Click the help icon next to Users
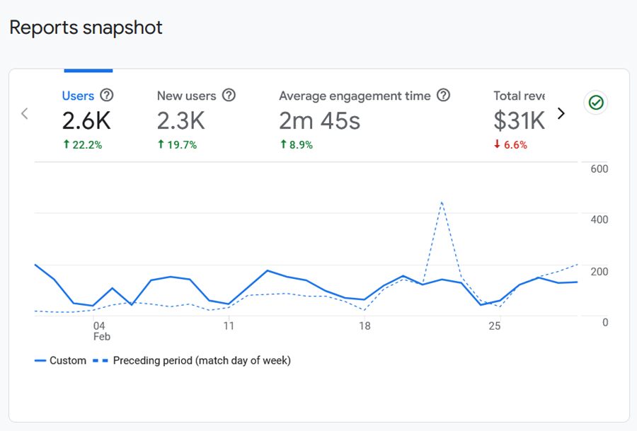 pyautogui.click(x=106, y=96)
